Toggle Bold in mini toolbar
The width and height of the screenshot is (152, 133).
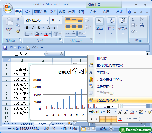point(91,119)
